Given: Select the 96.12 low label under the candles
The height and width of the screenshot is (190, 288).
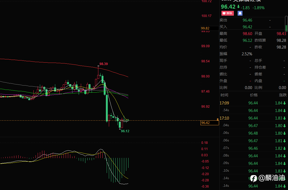Looking at the screenshot, I should (125, 131).
